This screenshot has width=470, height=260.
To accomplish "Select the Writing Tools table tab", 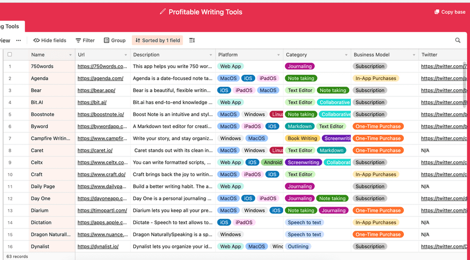I will click(x=12, y=26).
